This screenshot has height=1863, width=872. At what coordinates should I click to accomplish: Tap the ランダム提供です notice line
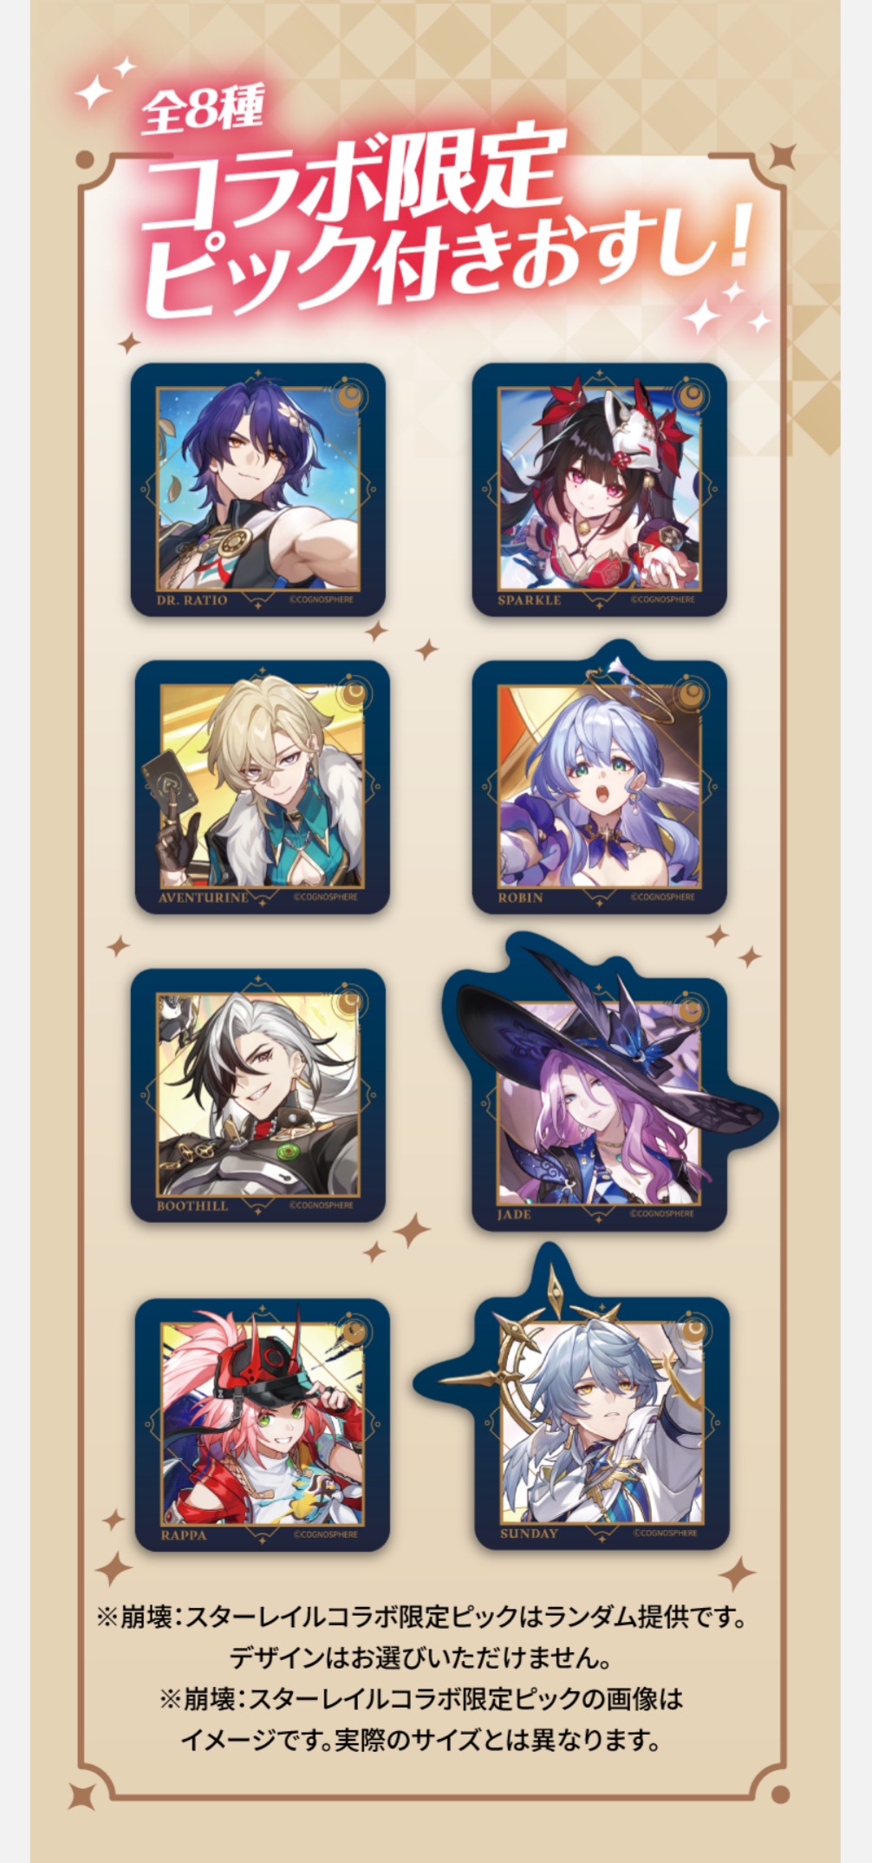(422, 1617)
